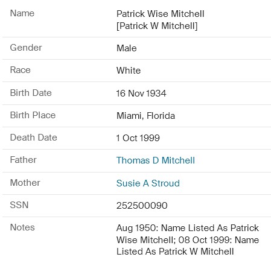Screen dimensions: 271x260
Task: Select the White race value
Action: point(129,71)
